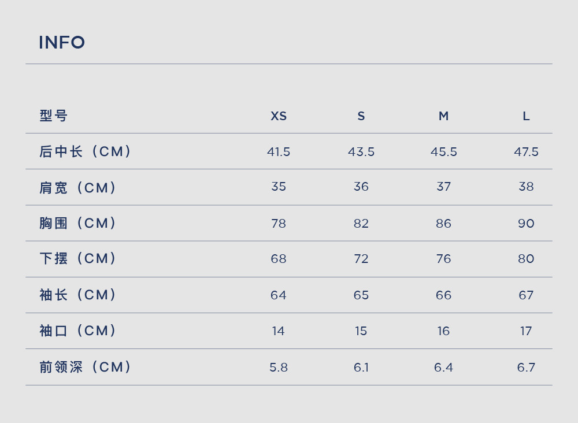This screenshot has height=423, width=578.
Task: Select the L size column header
Action: (x=526, y=116)
